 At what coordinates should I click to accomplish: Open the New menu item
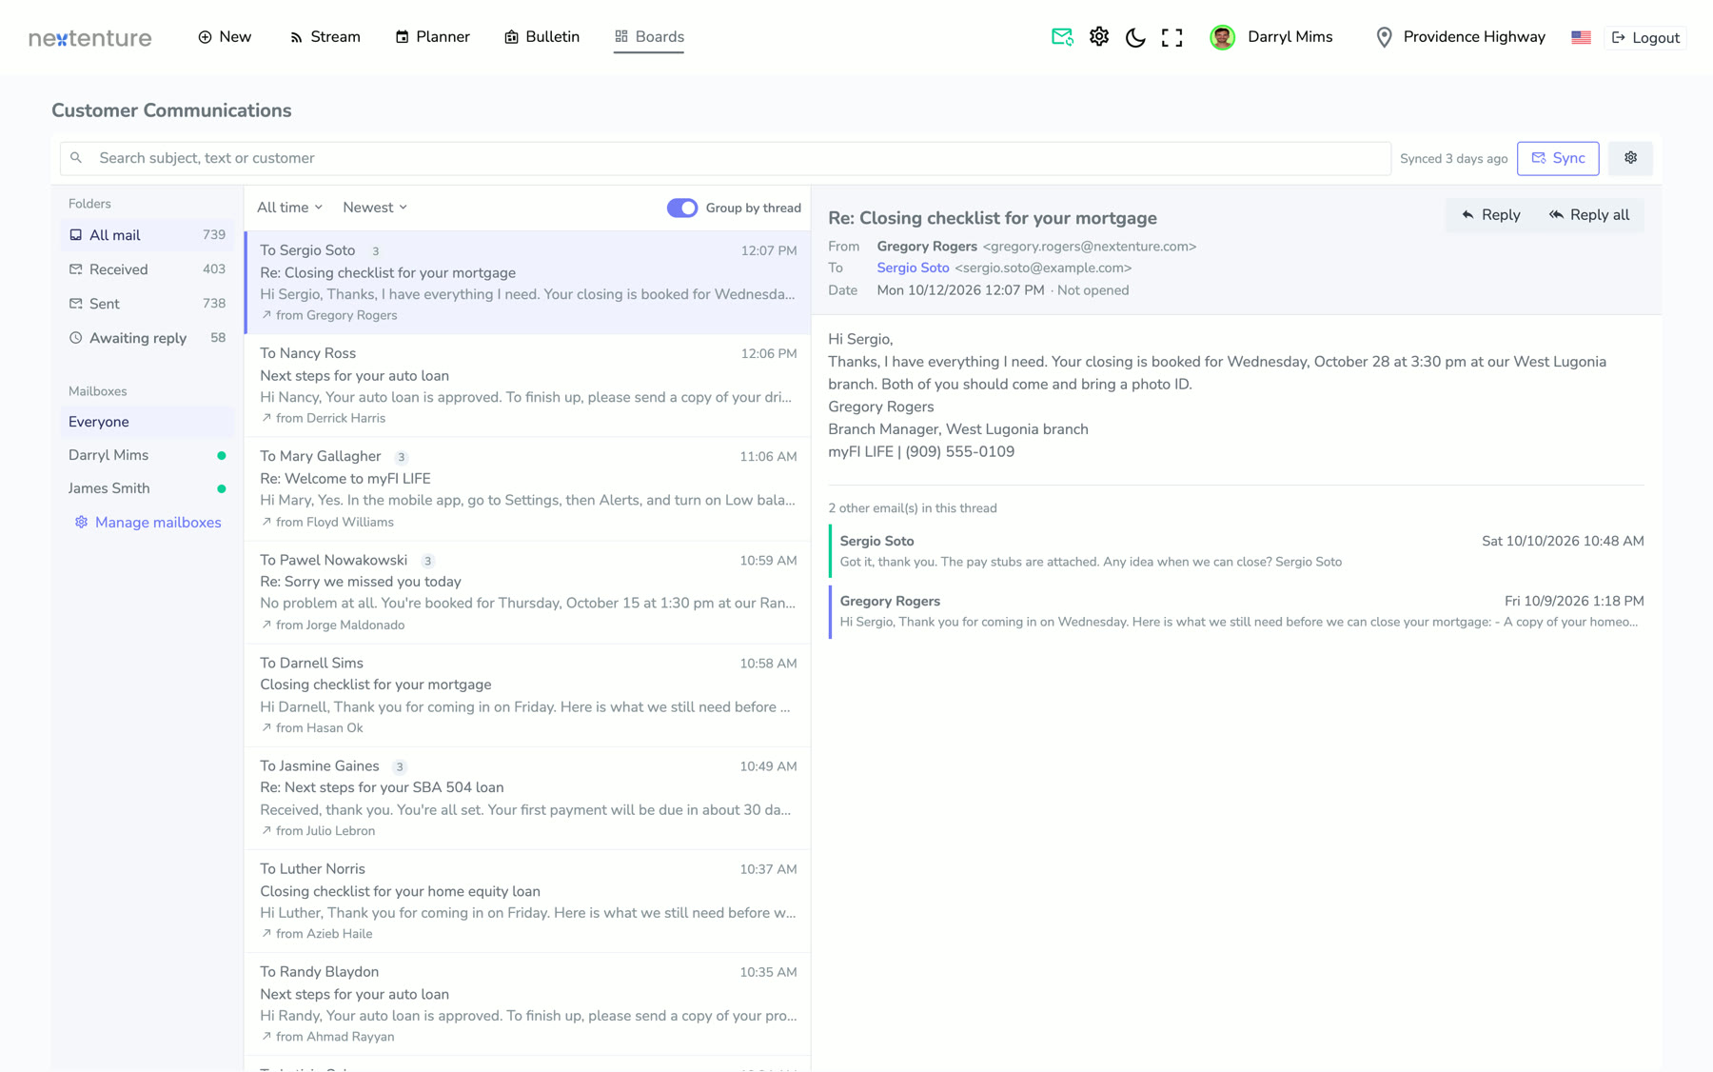(225, 37)
